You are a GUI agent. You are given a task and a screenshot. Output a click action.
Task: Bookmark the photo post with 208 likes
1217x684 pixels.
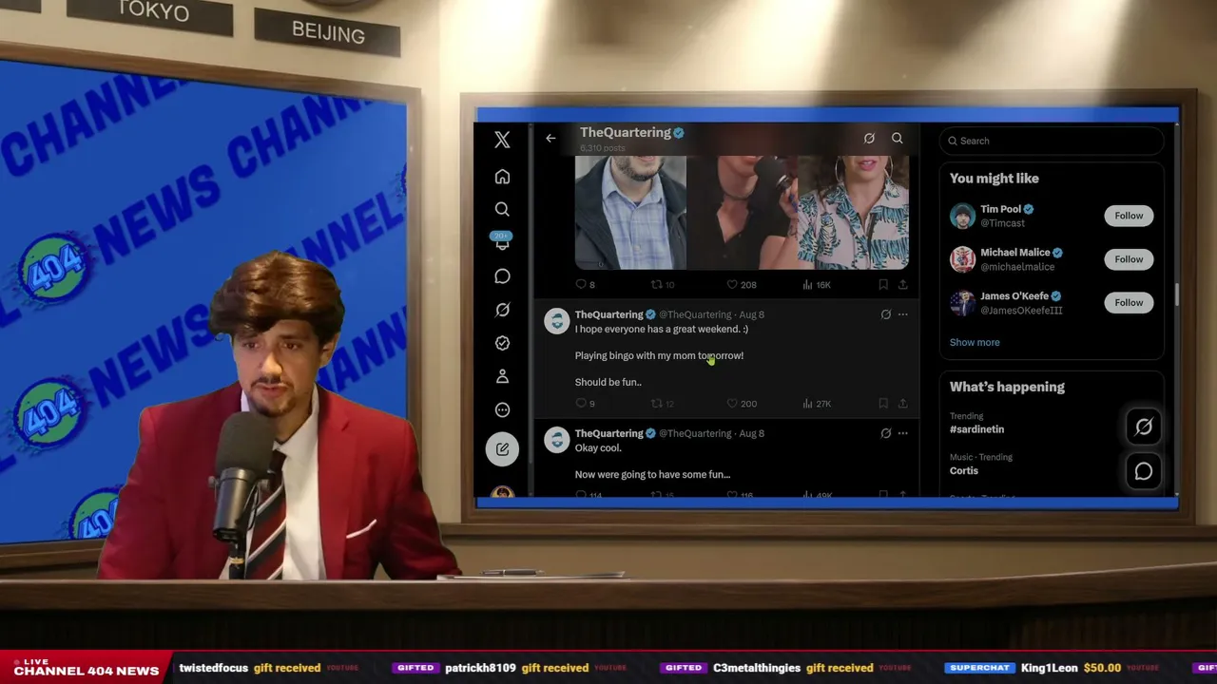(x=883, y=284)
